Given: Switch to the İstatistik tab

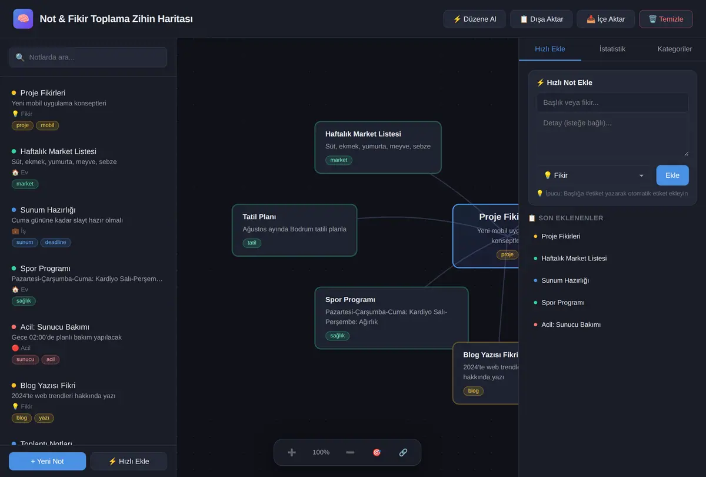Looking at the screenshot, I should click(x=612, y=49).
